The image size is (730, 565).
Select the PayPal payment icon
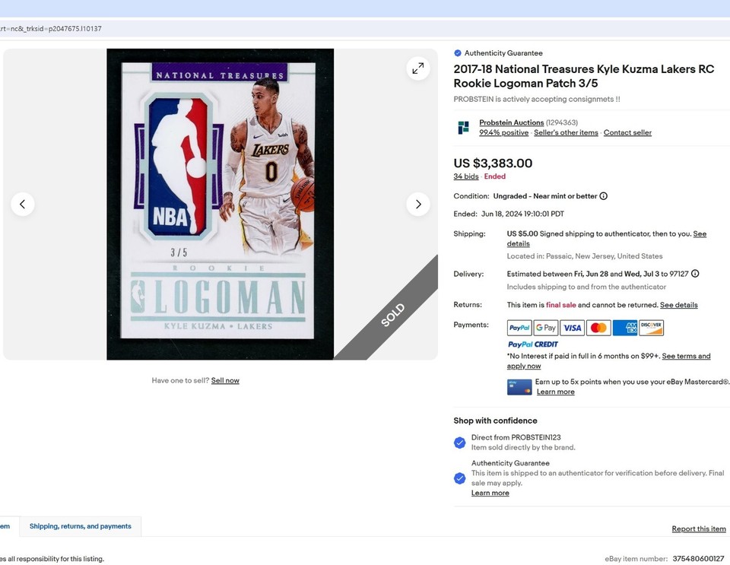519,327
